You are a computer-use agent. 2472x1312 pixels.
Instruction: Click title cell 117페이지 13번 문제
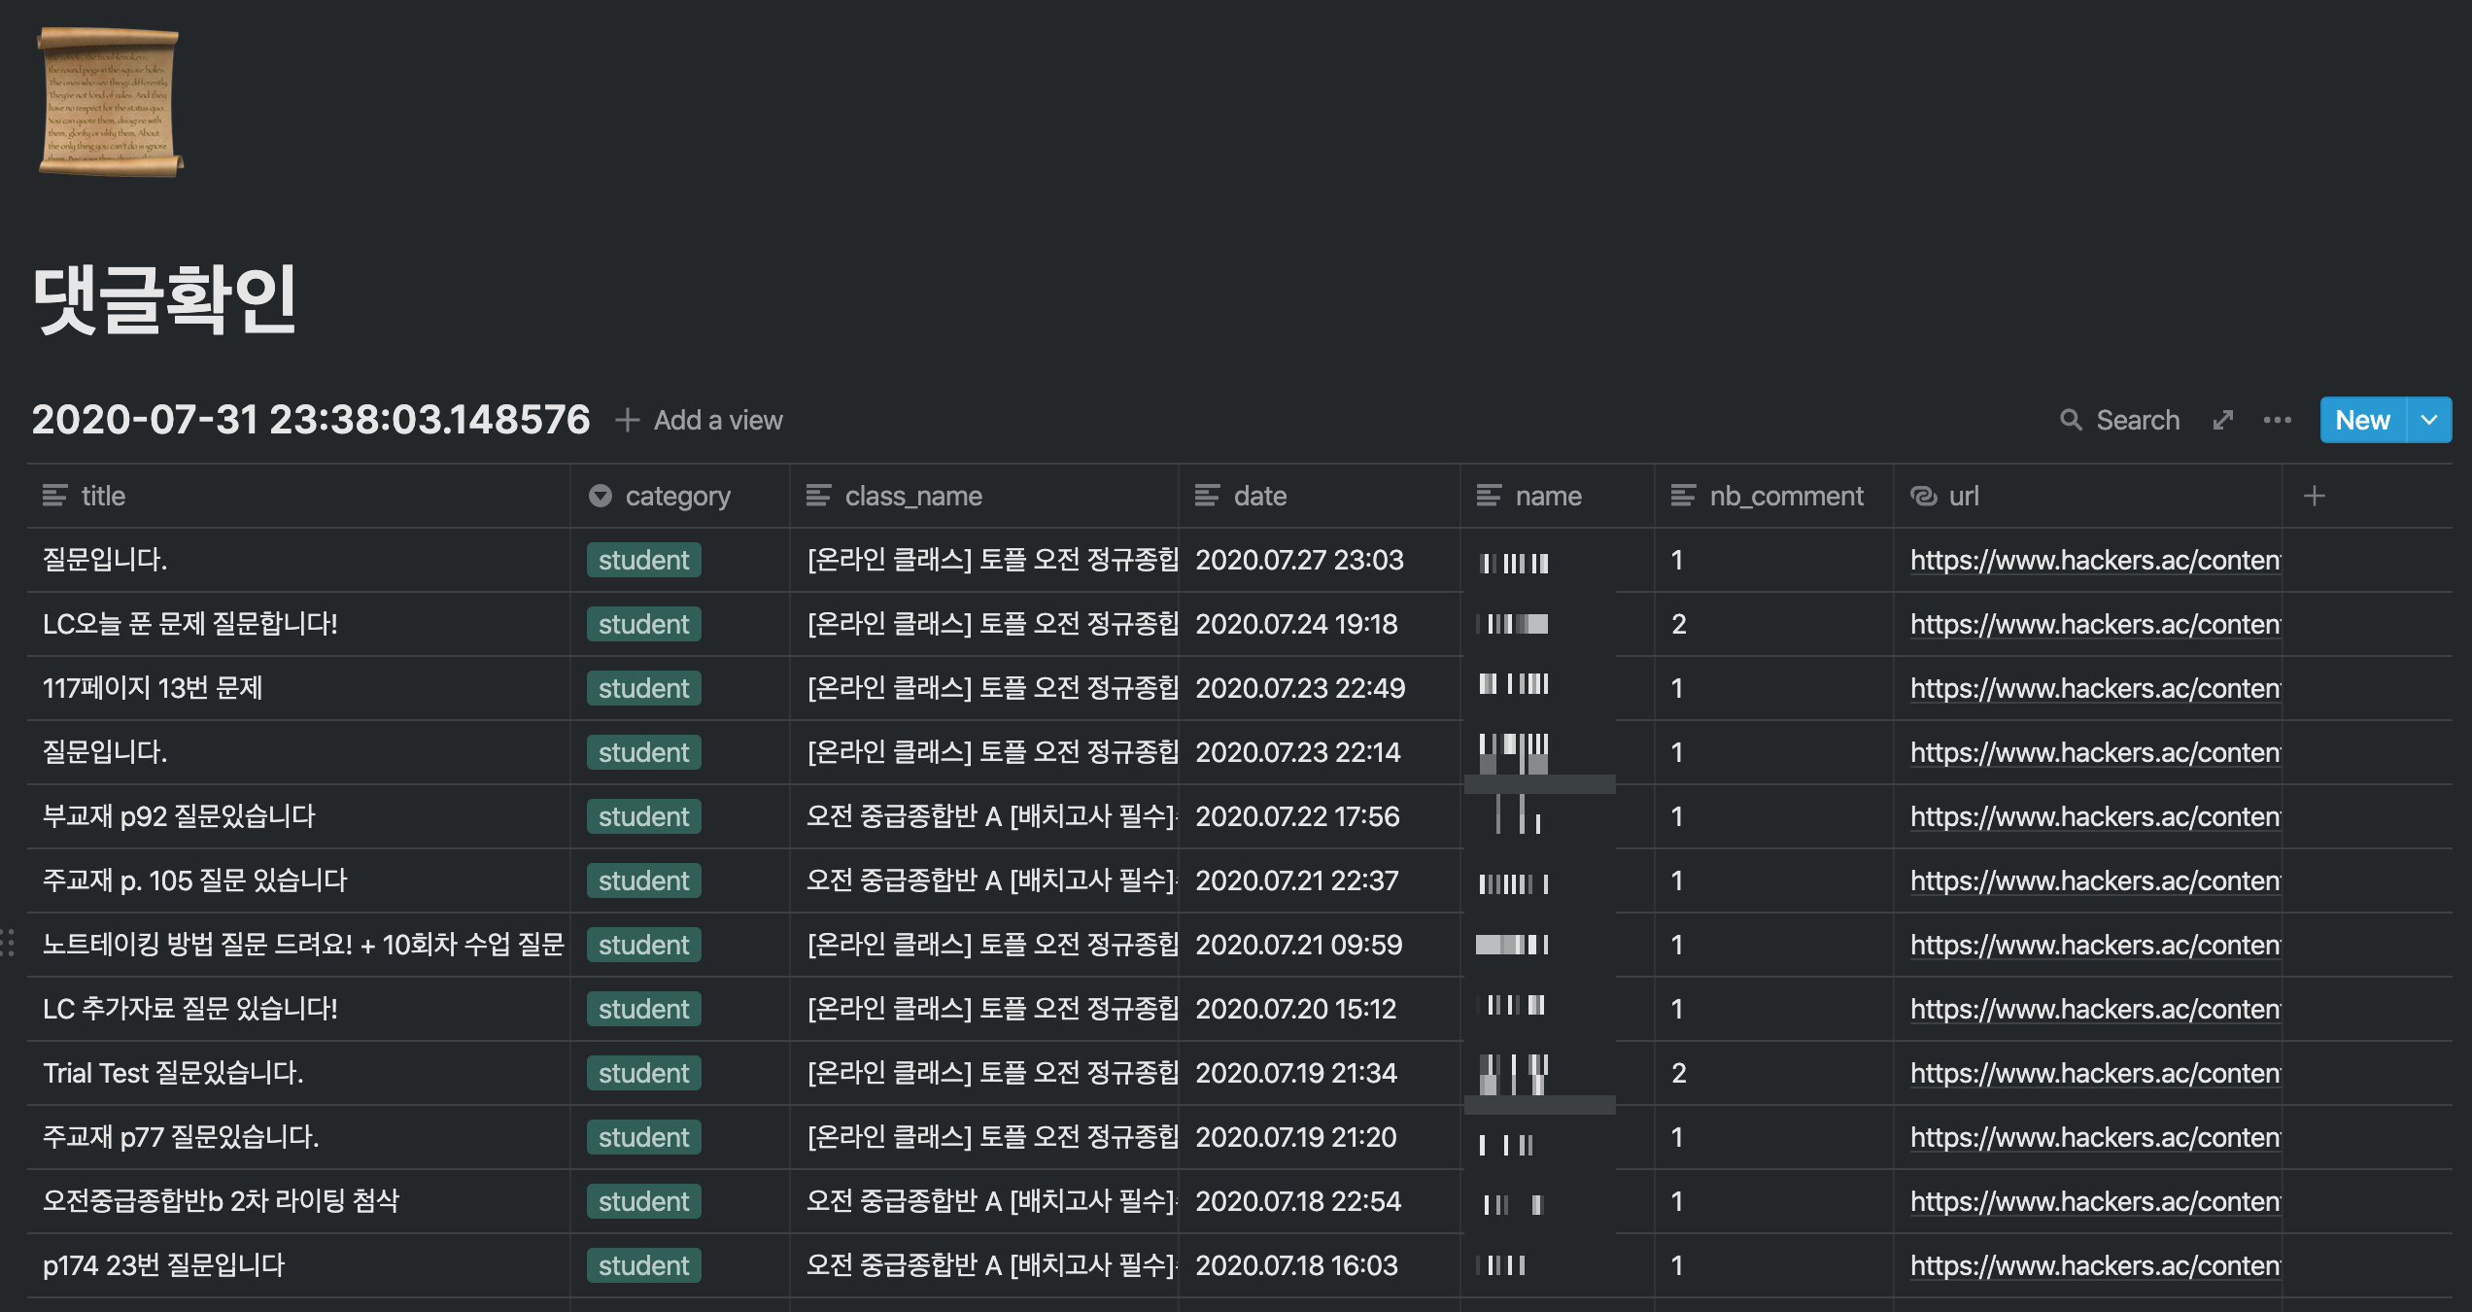pos(298,688)
